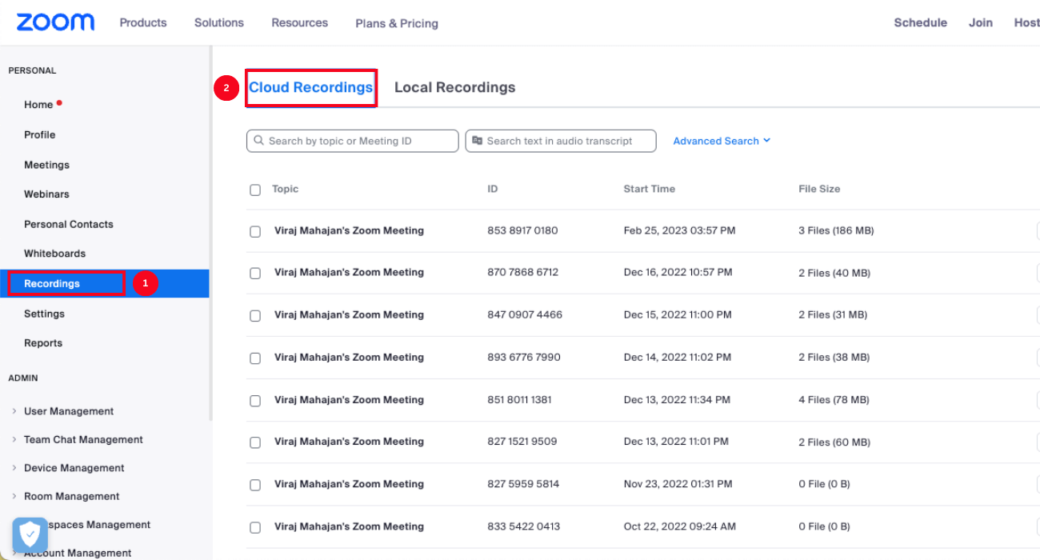The height and width of the screenshot is (560, 1040).
Task: Click the transcript search icon
Action: [478, 141]
